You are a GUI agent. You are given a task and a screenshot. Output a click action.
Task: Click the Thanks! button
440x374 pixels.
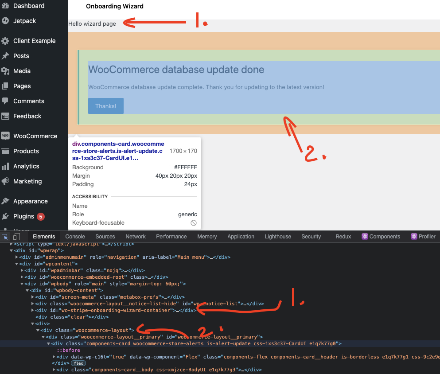105,105
